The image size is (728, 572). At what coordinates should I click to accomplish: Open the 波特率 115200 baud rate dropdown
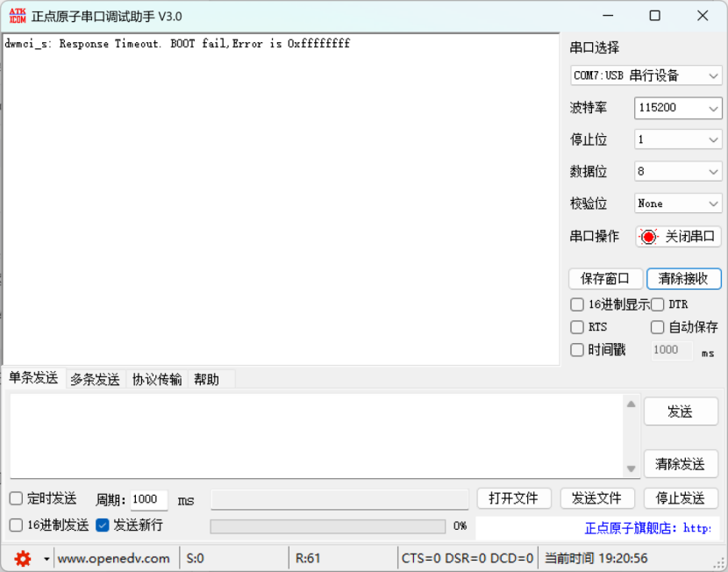tap(678, 108)
